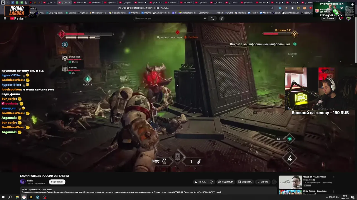The image size is (357, 200).
Task: Open the account avatar menu
Action: point(348,18)
